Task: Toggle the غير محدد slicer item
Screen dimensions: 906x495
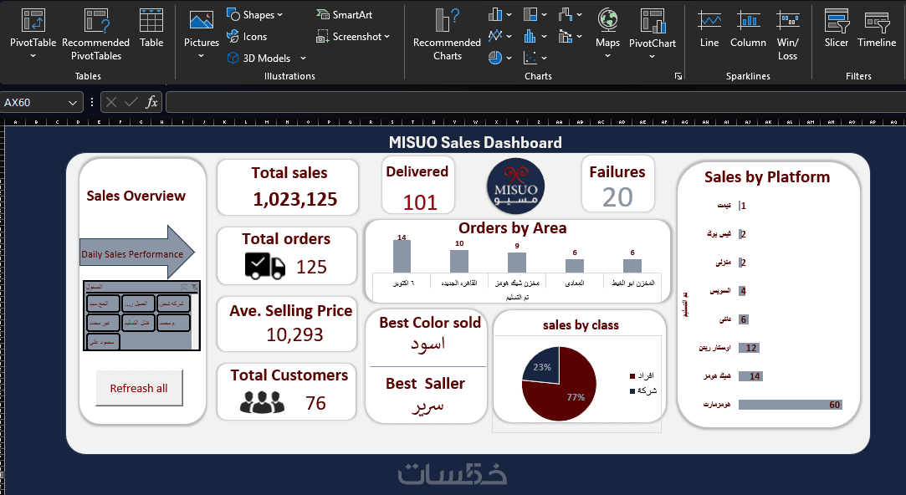Action: [103, 322]
